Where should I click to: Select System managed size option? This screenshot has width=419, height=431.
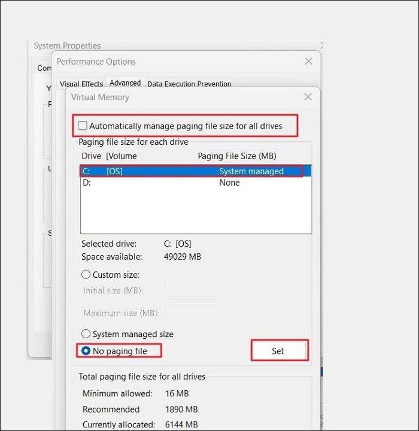coord(86,334)
